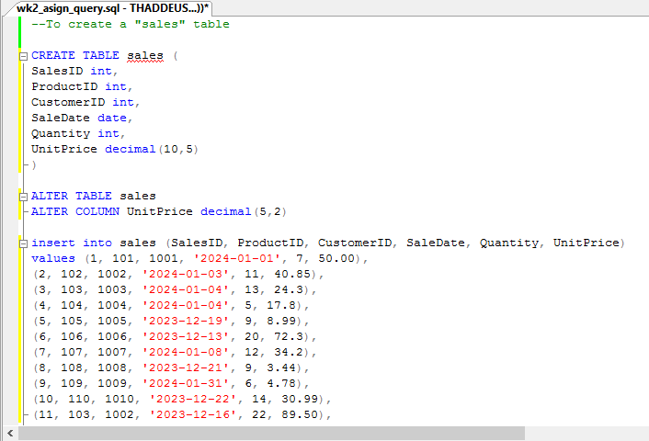Click the "ProductID int," column definition line
The width and height of the screenshot is (649, 441).
point(82,87)
